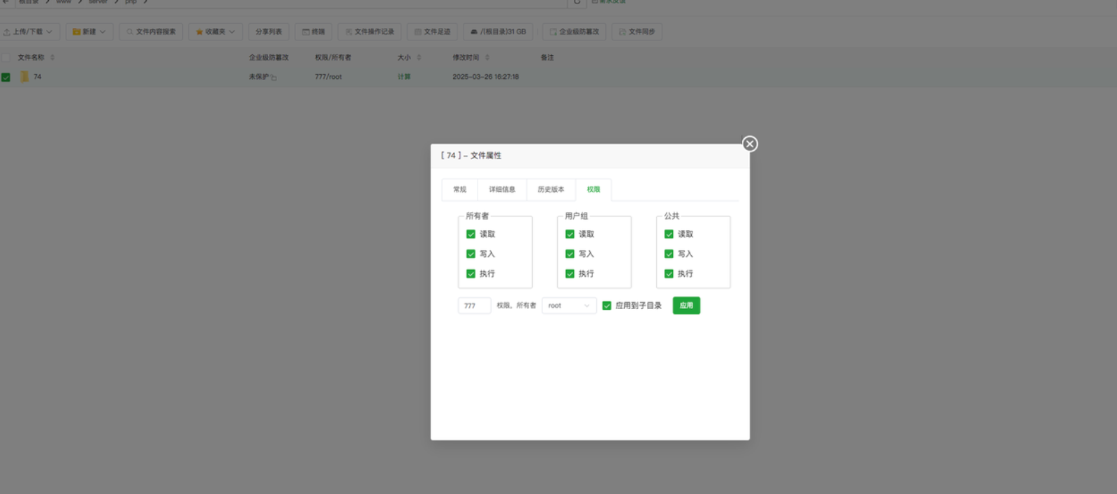Click the 文件同步 sync icon
This screenshot has height=494, width=1117.
pyautogui.click(x=622, y=31)
